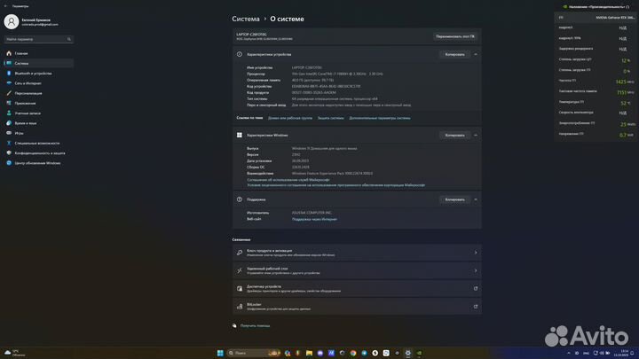Viewport: 639px width, 359px height.
Task: Open Удаленный рабочий стол row
Action: (x=357, y=270)
